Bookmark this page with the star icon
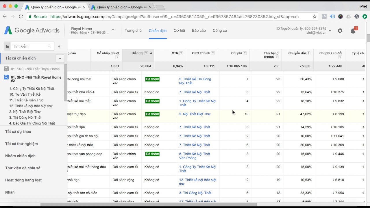The width and height of the screenshot is (370, 208). tap(315, 16)
